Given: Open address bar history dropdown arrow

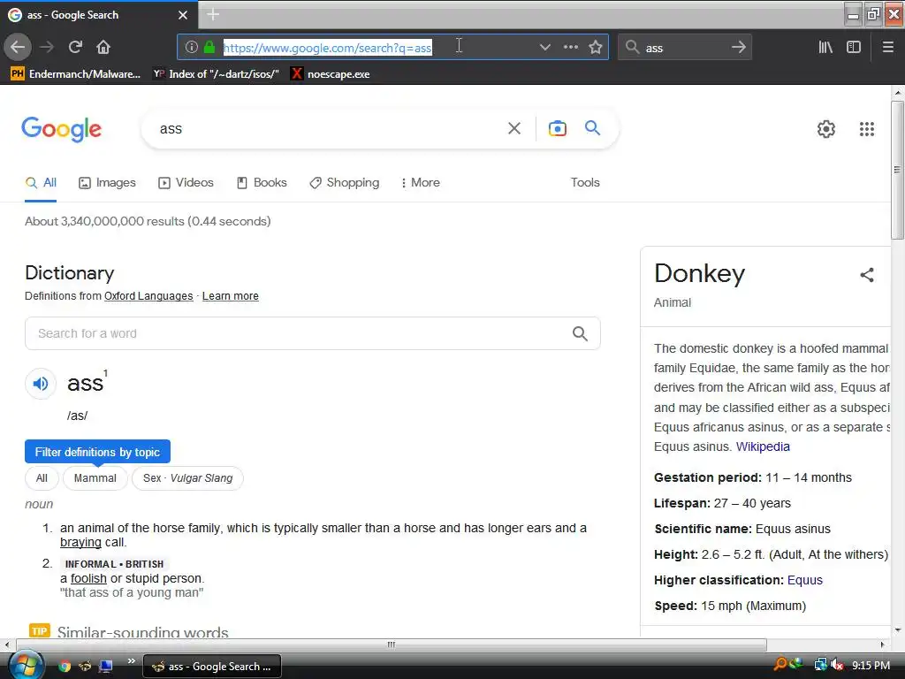Looking at the screenshot, I should coord(544,48).
